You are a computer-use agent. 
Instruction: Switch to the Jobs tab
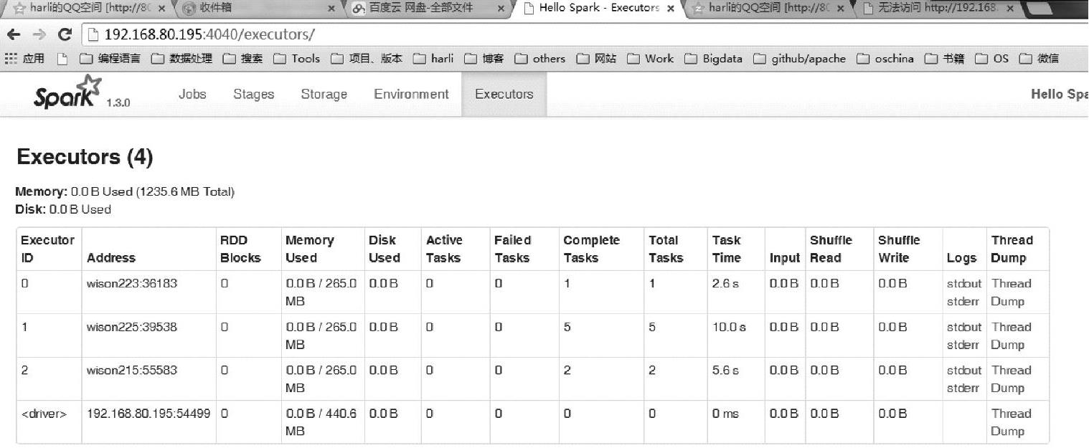pos(192,94)
